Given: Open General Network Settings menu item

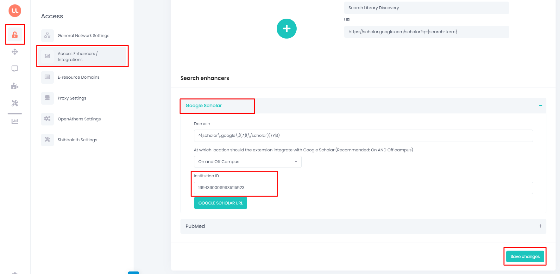Looking at the screenshot, I should [83, 36].
